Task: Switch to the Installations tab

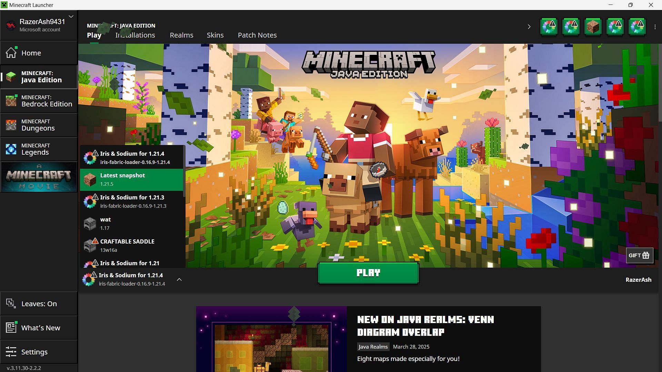Action: pos(135,35)
